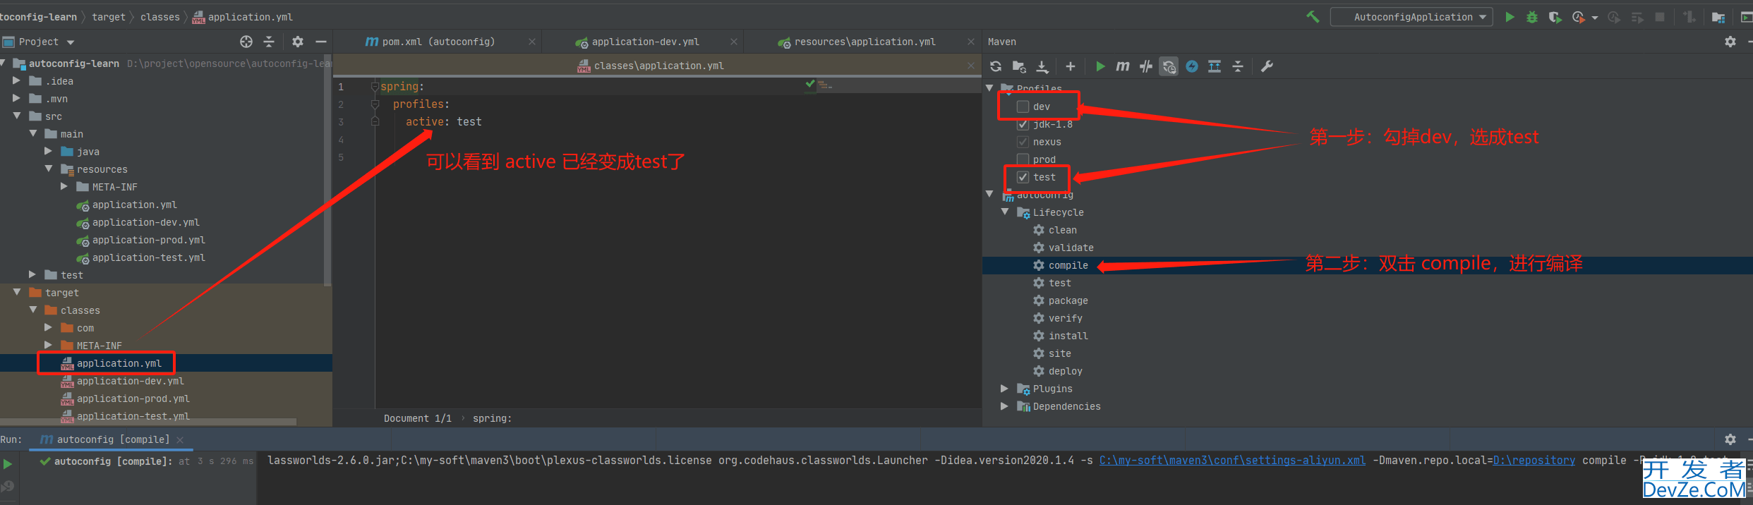1753x505 pixels.
Task: Expand the Plugins node in Maven
Action: 1005,389
